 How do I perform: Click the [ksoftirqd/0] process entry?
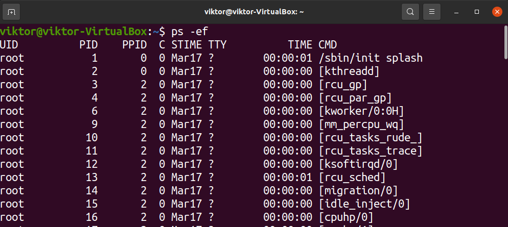tap(358, 164)
